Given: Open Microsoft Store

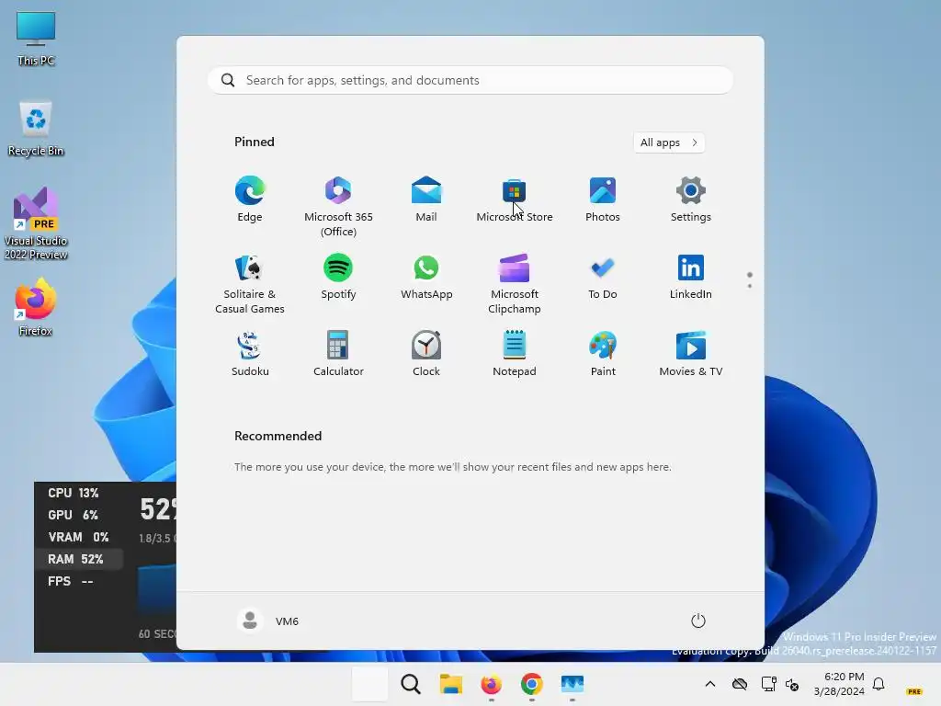Looking at the screenshot, I should [x=515, y=199].
